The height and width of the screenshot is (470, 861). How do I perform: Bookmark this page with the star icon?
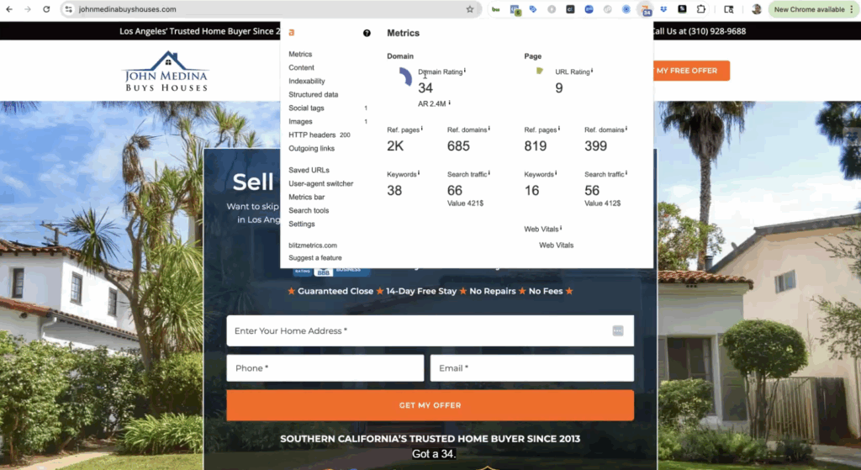click(470, 9)
